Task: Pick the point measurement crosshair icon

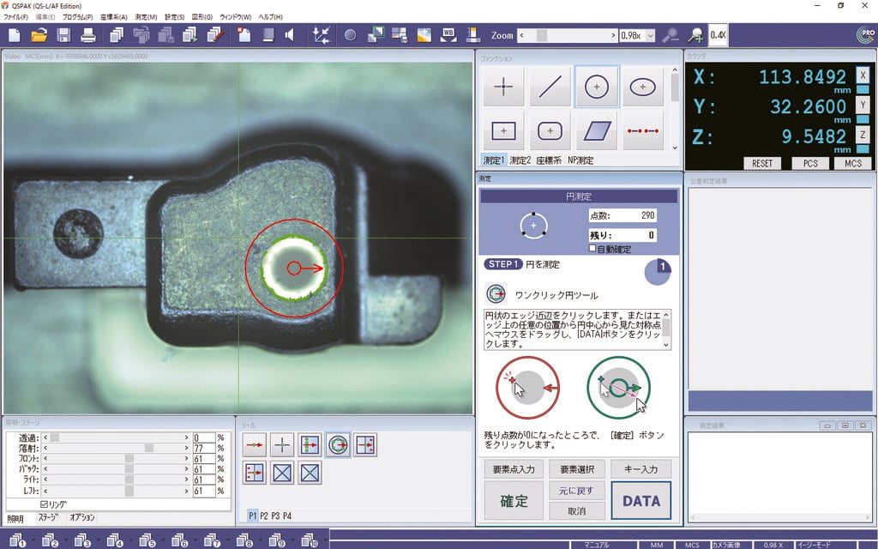Action: tap(503, 86)
